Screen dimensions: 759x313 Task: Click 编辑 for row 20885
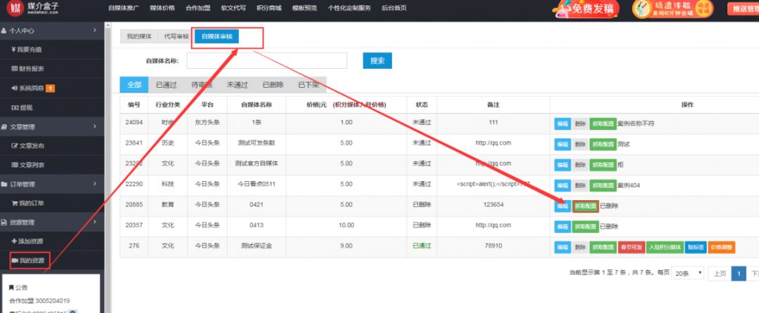tap(562, 206)
